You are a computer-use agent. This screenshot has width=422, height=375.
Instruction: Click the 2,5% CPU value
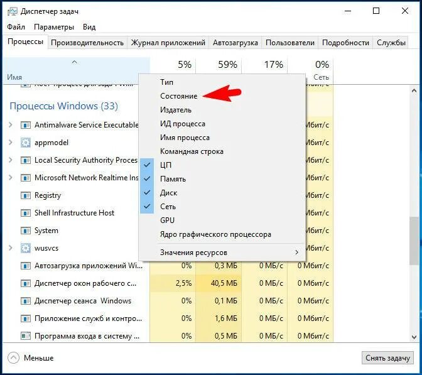[183, 283]
